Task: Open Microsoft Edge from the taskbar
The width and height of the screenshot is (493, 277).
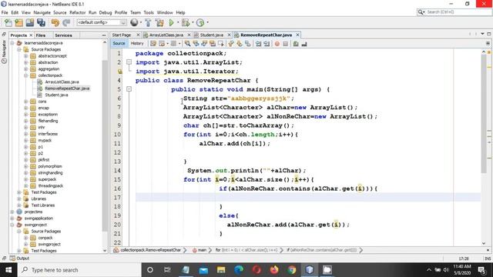Action: (239, 270)
